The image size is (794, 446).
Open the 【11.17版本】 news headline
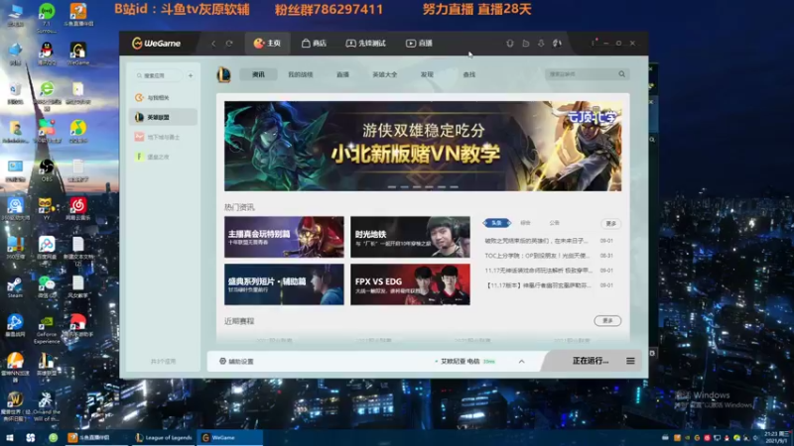pos(538,285)
